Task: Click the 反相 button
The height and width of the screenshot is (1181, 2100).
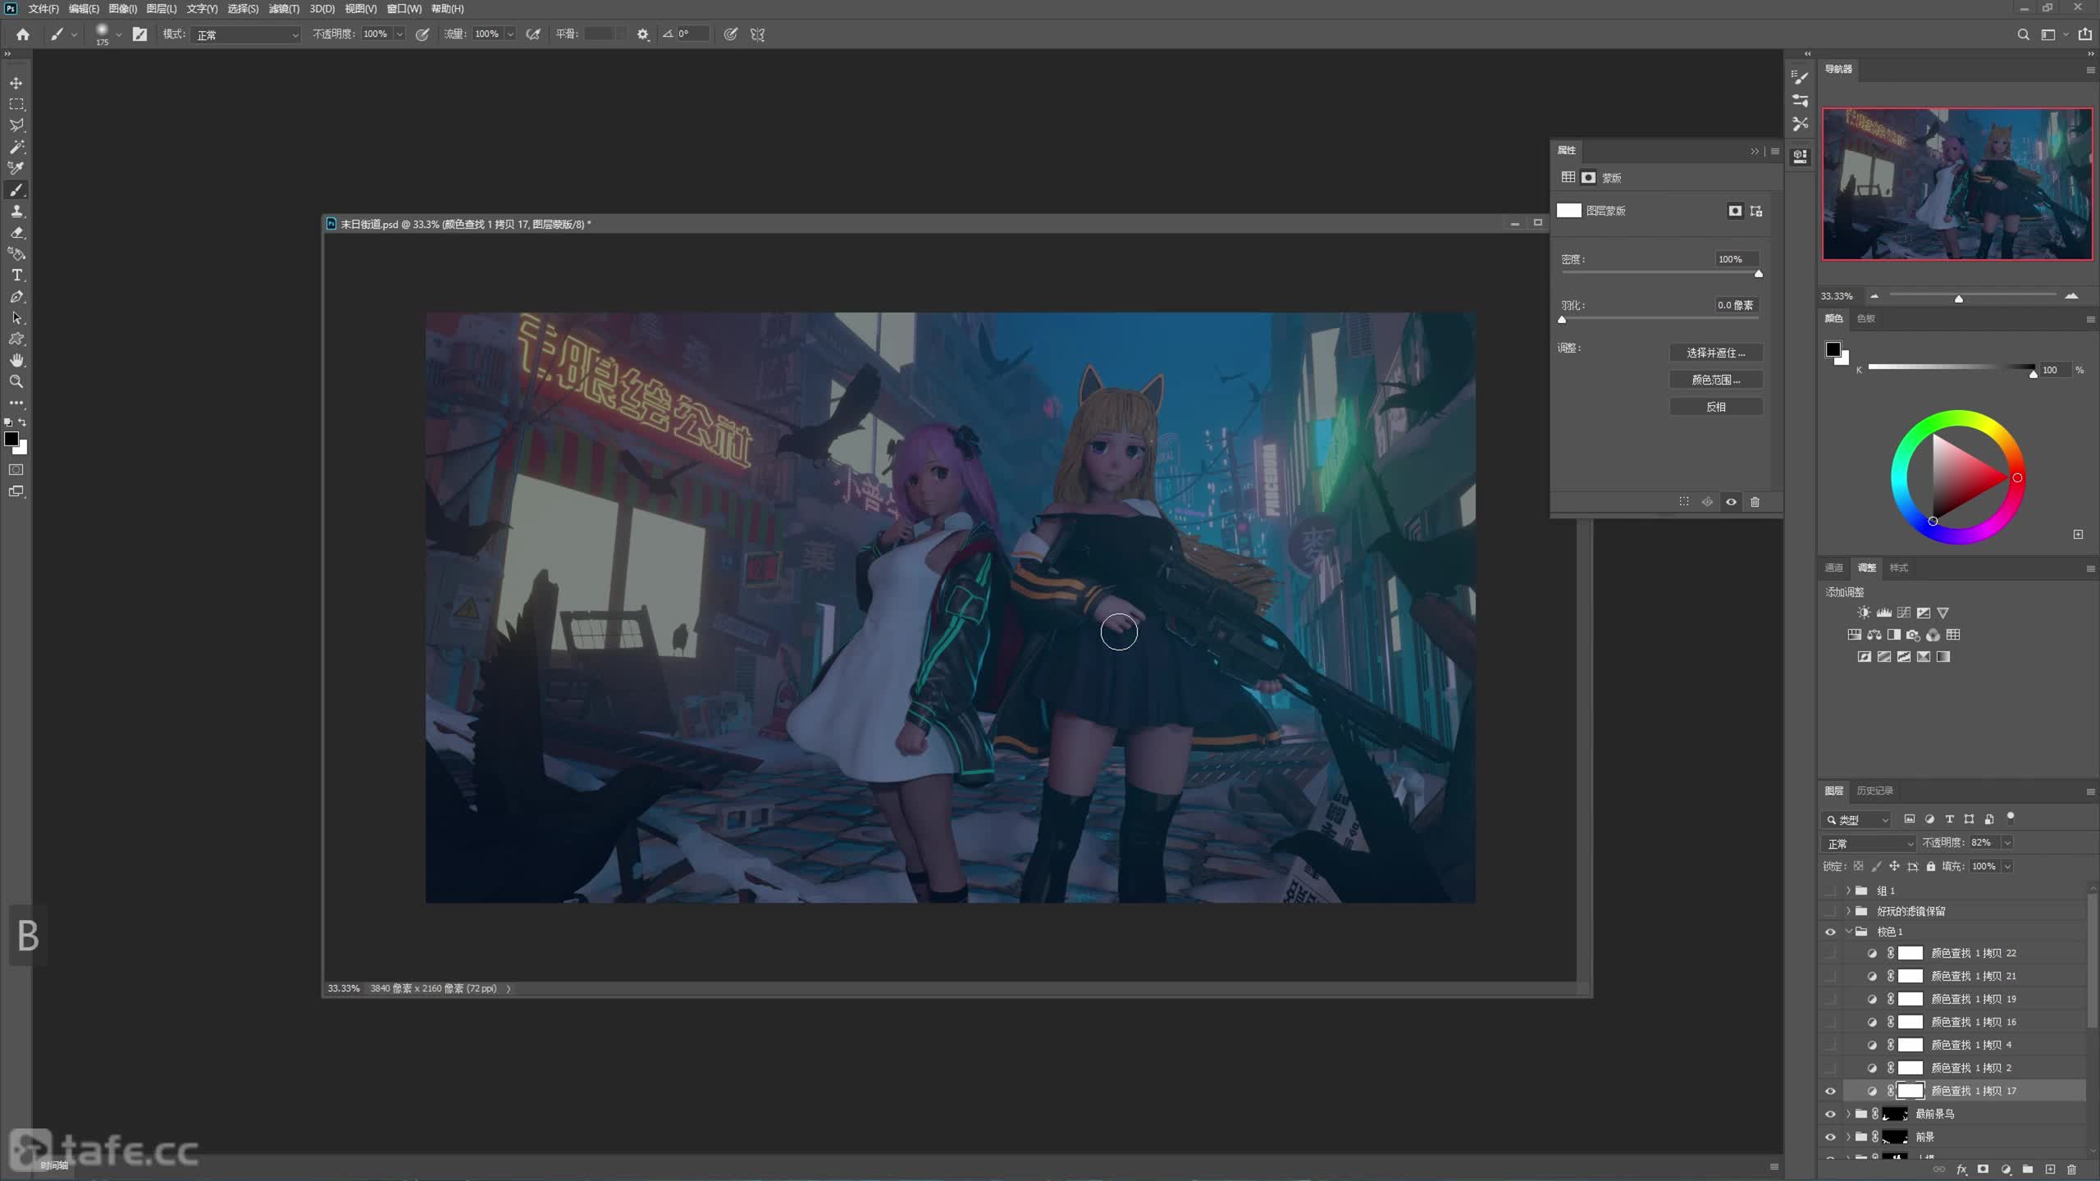Action: [x=1716, y=407]
